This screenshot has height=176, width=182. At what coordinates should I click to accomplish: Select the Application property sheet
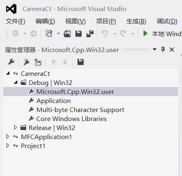click(x=54, y=101)
